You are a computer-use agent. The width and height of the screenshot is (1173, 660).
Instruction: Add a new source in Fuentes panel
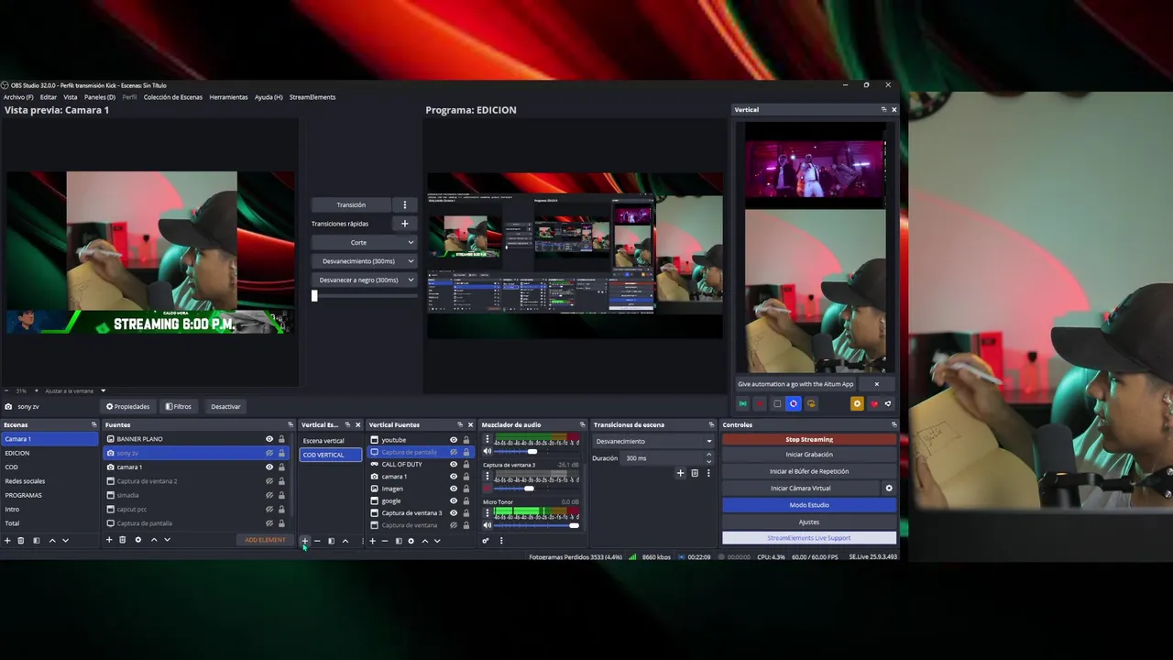pos(109,540)
